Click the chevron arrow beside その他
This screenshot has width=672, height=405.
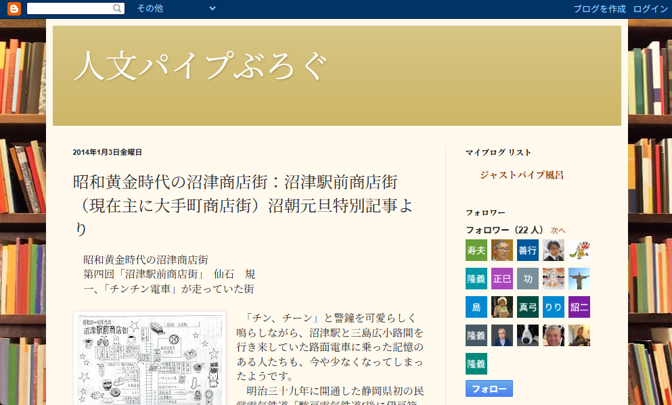click(212, 9)
